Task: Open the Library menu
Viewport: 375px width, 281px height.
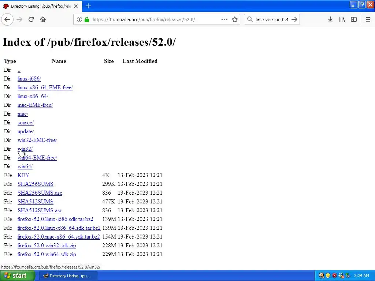Action: pos(342,19)
